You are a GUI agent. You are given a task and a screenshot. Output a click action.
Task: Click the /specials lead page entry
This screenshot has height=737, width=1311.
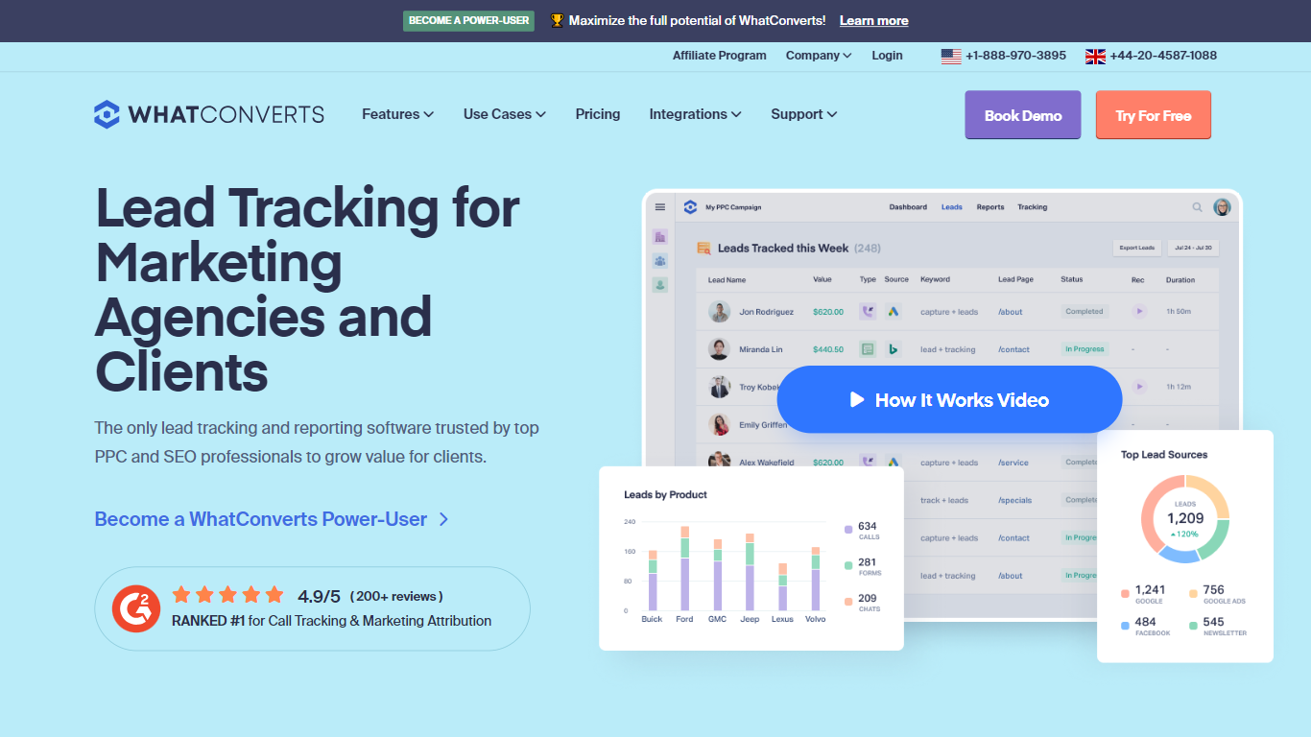click(x=1015, y=500)
